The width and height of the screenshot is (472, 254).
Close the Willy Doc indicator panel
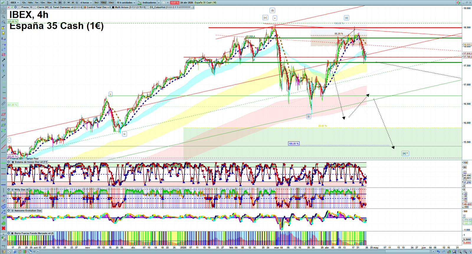click(9, 190)
